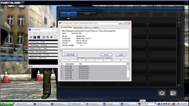Open the CamStudio File menu

pos(30,33)
